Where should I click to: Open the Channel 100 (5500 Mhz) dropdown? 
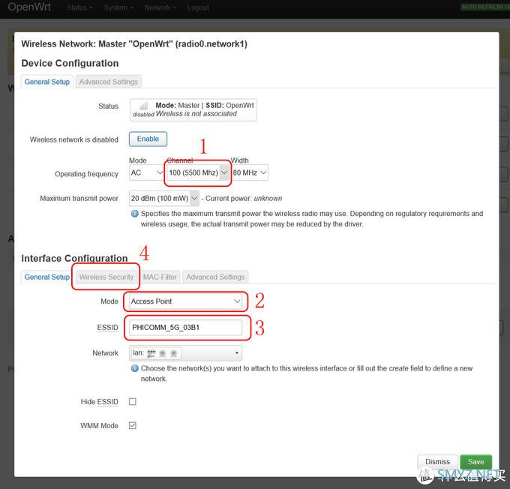(x=197, y=172)
